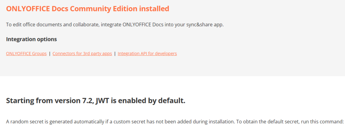Click the paragraph about editing office documents
345x127 pixels.
click(115, 24)
